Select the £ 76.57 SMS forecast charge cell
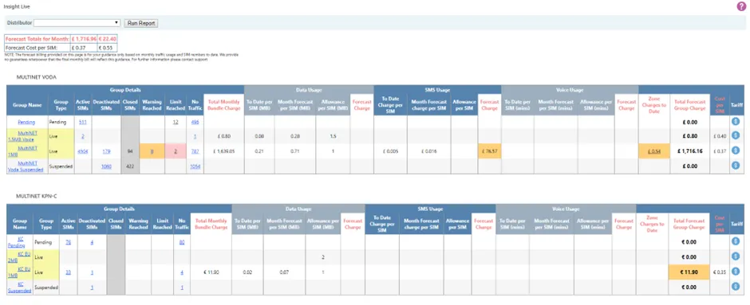The width and height of the screenshot is (750, 305). (x=489, y=151)
